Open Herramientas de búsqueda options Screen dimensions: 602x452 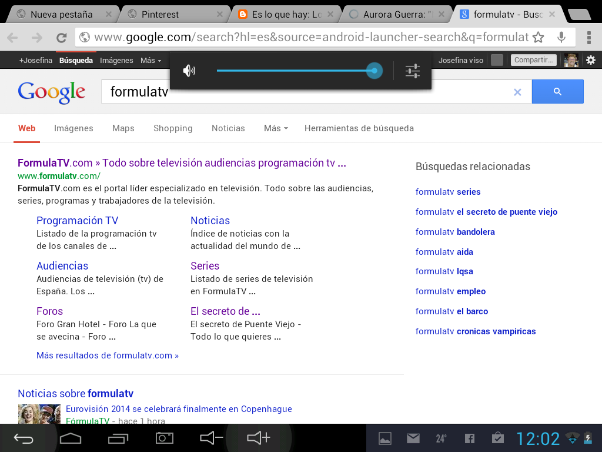(359, 128)
